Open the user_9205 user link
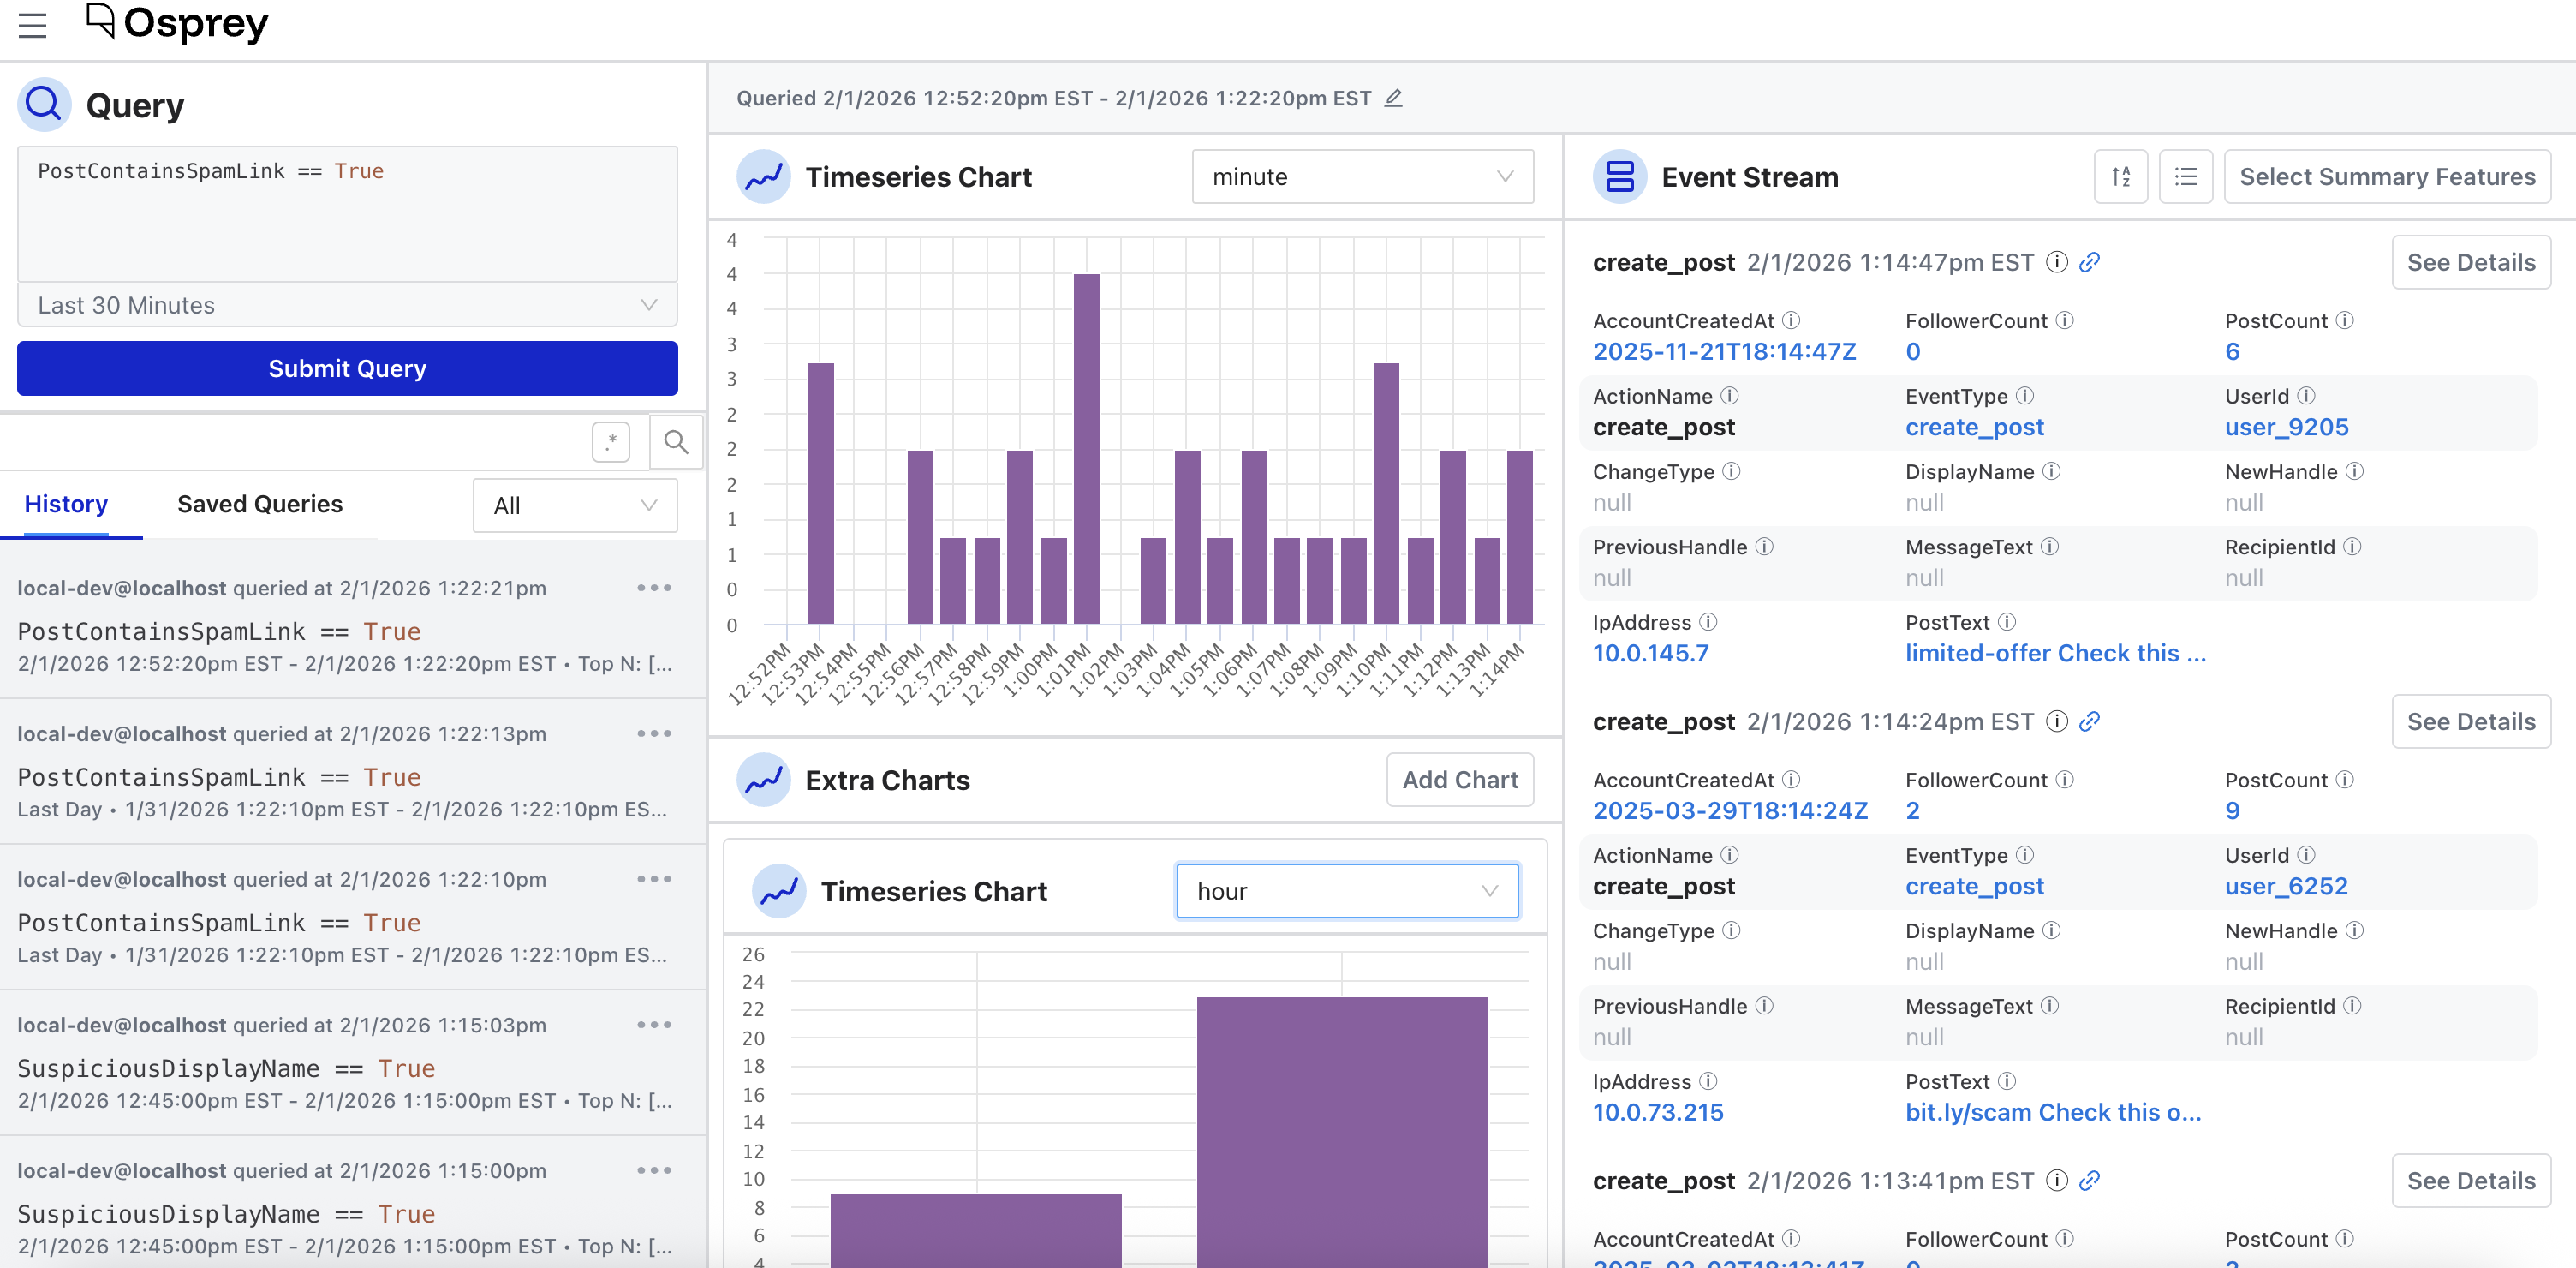The height and width of the screenshot is (1268, 2576). point(2286,428)
